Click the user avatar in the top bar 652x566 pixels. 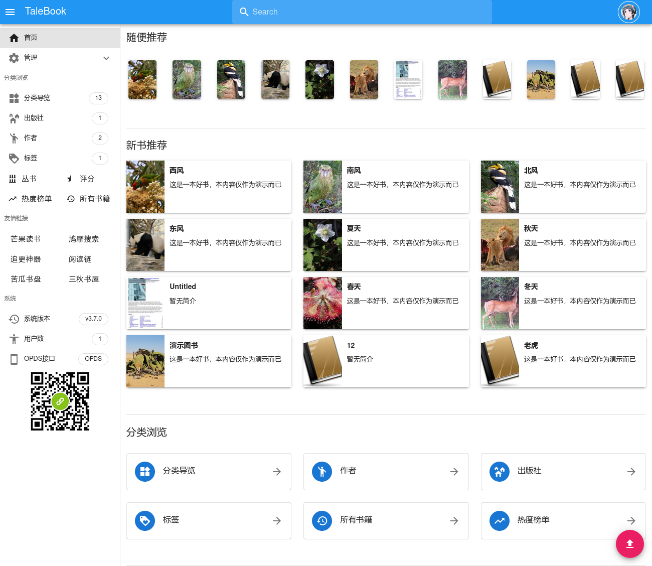coord(629,12)
